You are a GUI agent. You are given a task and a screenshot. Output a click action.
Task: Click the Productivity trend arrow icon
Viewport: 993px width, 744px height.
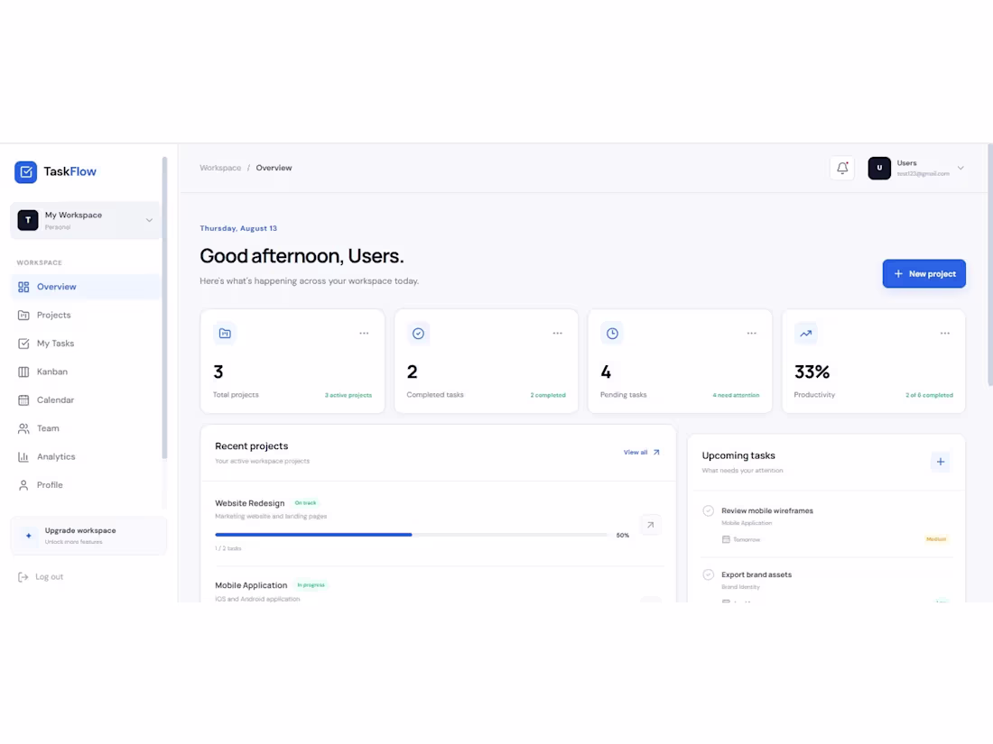point(805,334)
